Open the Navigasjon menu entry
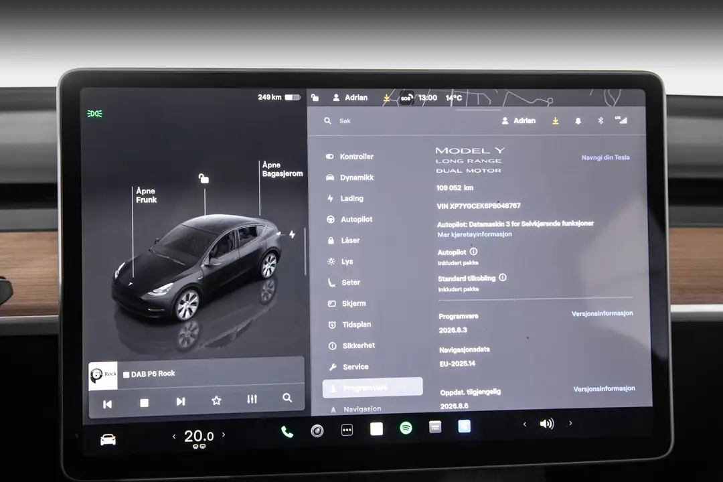The width and height of the screenshot is (723, 482). tap(355, 408)
